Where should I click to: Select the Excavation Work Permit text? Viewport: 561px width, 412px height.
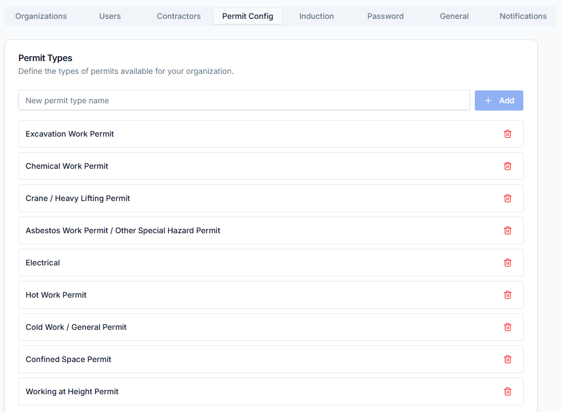(70, 134)
